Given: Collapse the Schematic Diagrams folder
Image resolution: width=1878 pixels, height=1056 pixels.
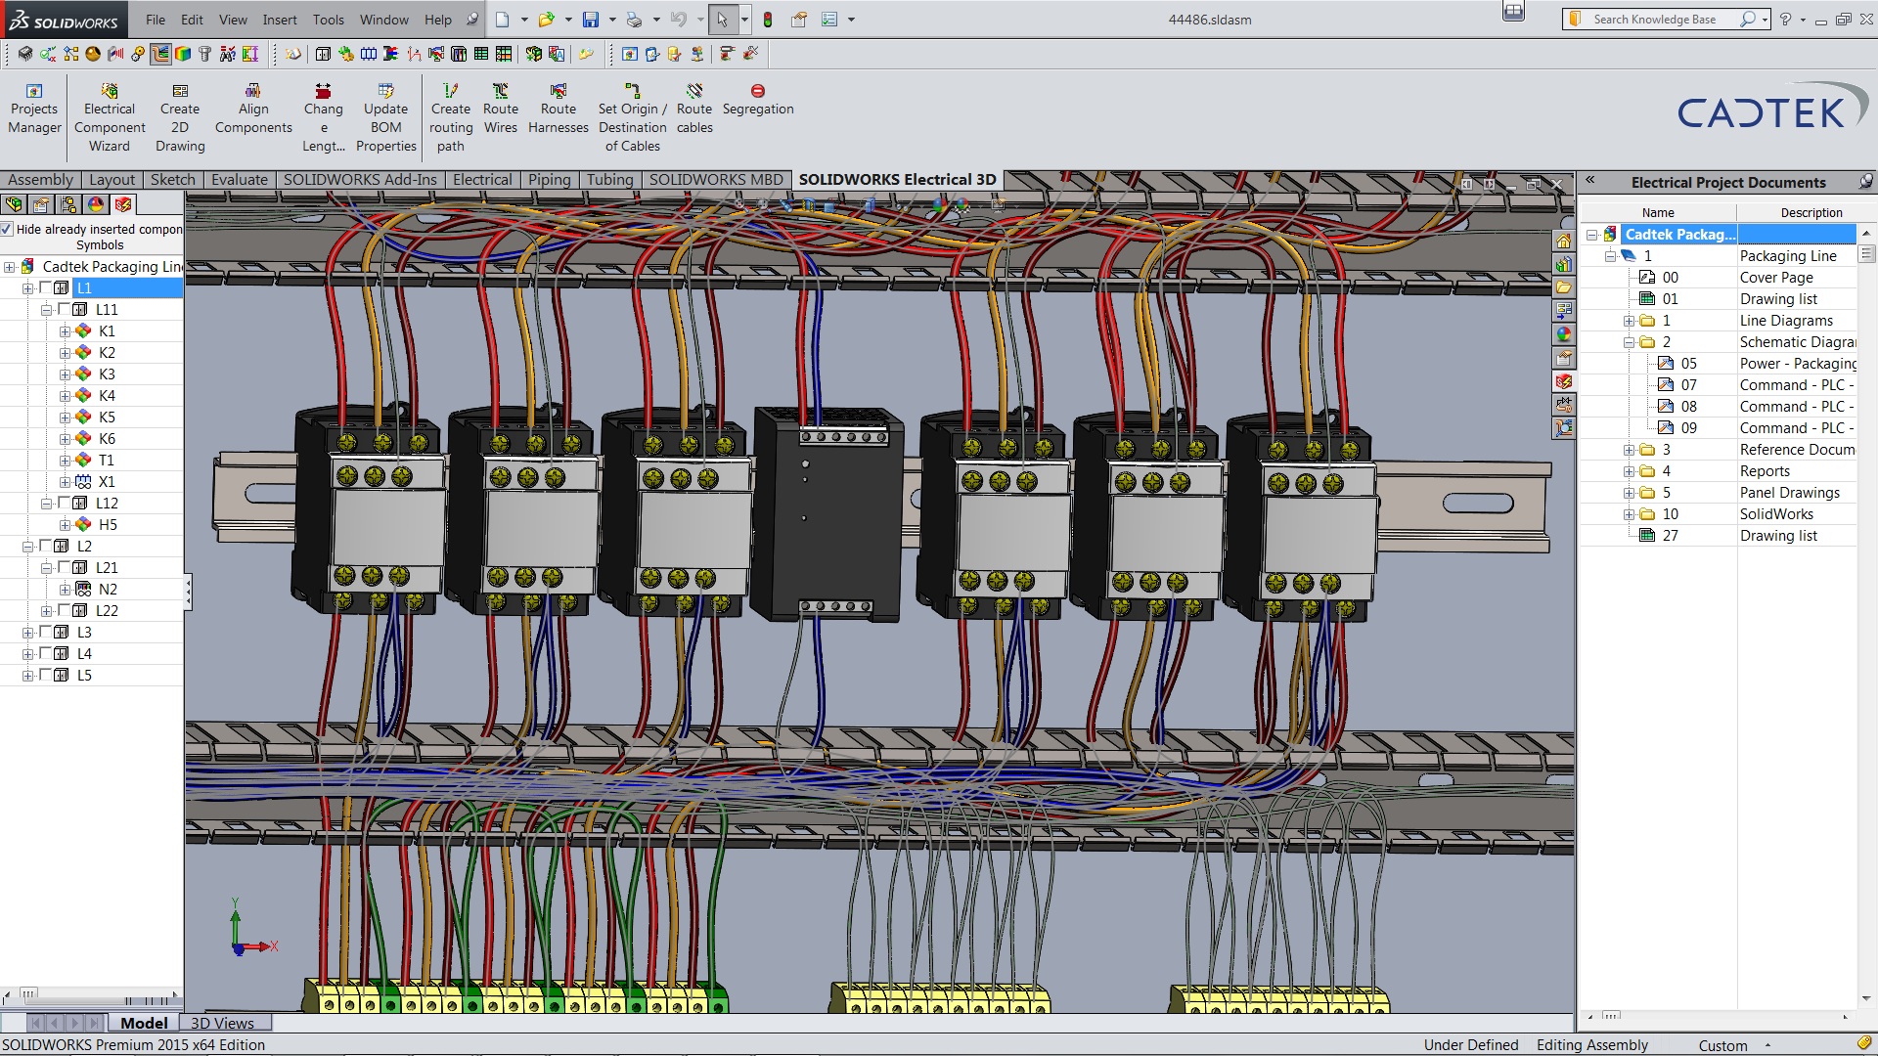Looking at the screenshot, I should click(1627, 341).
